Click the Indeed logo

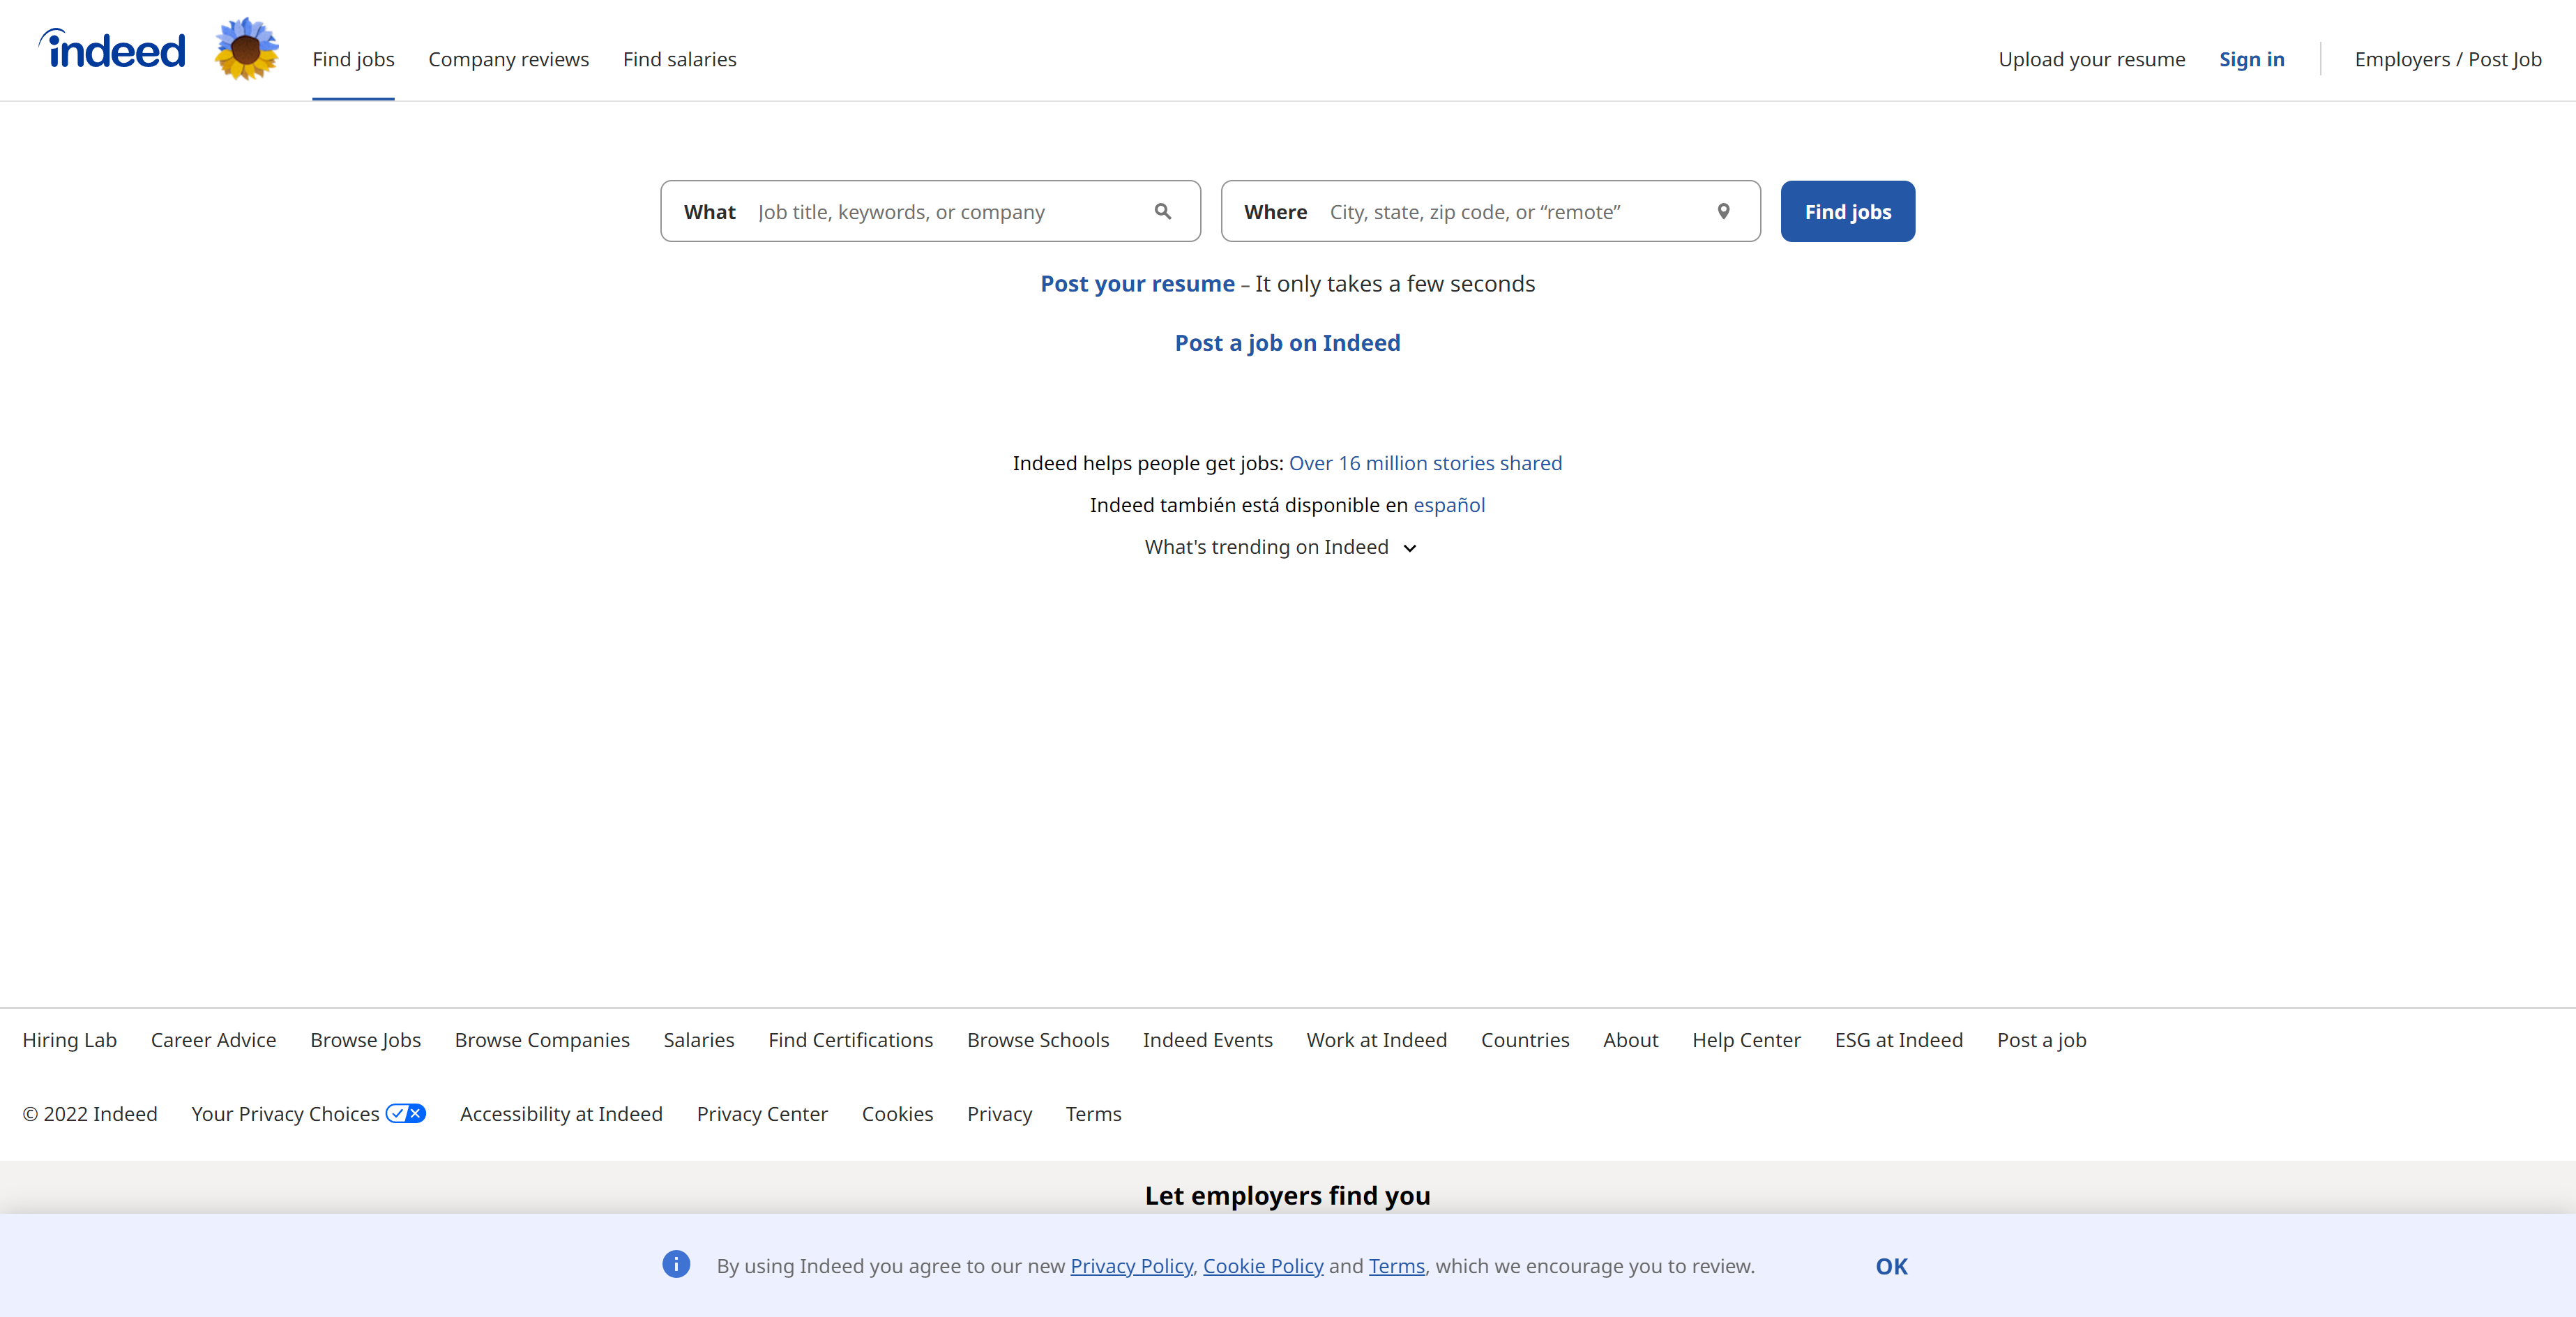tap(112, 49)
